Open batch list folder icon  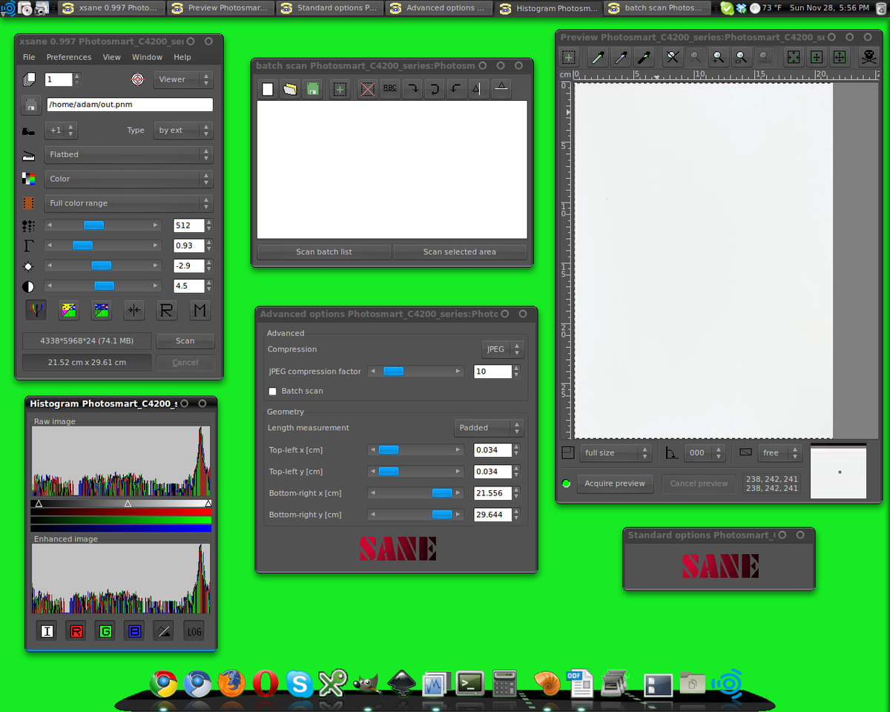tap(290, 89)
